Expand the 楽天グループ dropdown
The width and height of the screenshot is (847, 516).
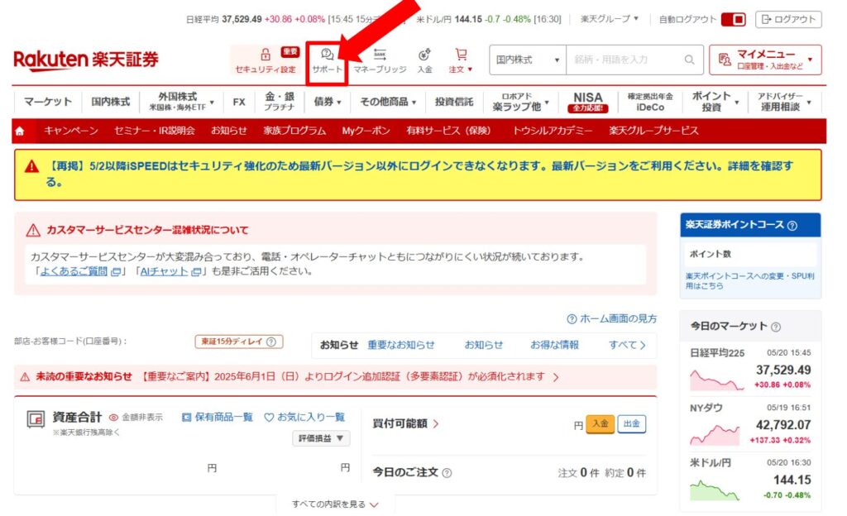click(610, 19)
